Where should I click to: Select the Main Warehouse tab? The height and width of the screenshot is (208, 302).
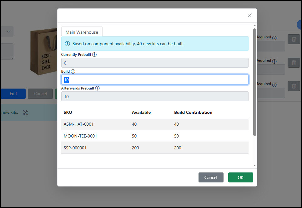pos(82,32)
